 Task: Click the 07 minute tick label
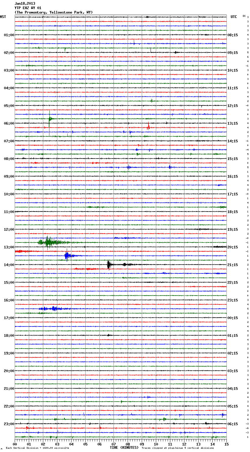[x=114, y=444]
